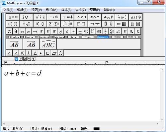
Task: Insert partial derivative symbol from small bar
Action: click(x=60, y=32)
